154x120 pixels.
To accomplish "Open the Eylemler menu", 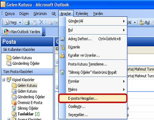I will pos(82,14).
